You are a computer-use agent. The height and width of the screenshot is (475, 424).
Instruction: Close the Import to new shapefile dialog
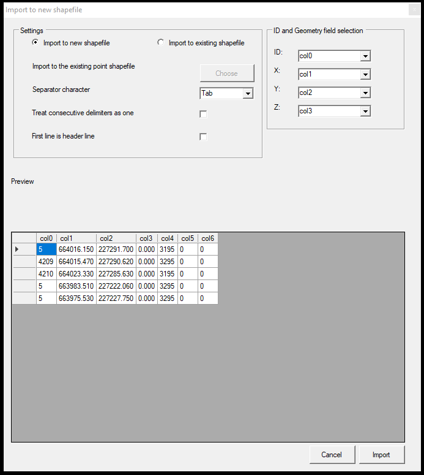[414, 10]
